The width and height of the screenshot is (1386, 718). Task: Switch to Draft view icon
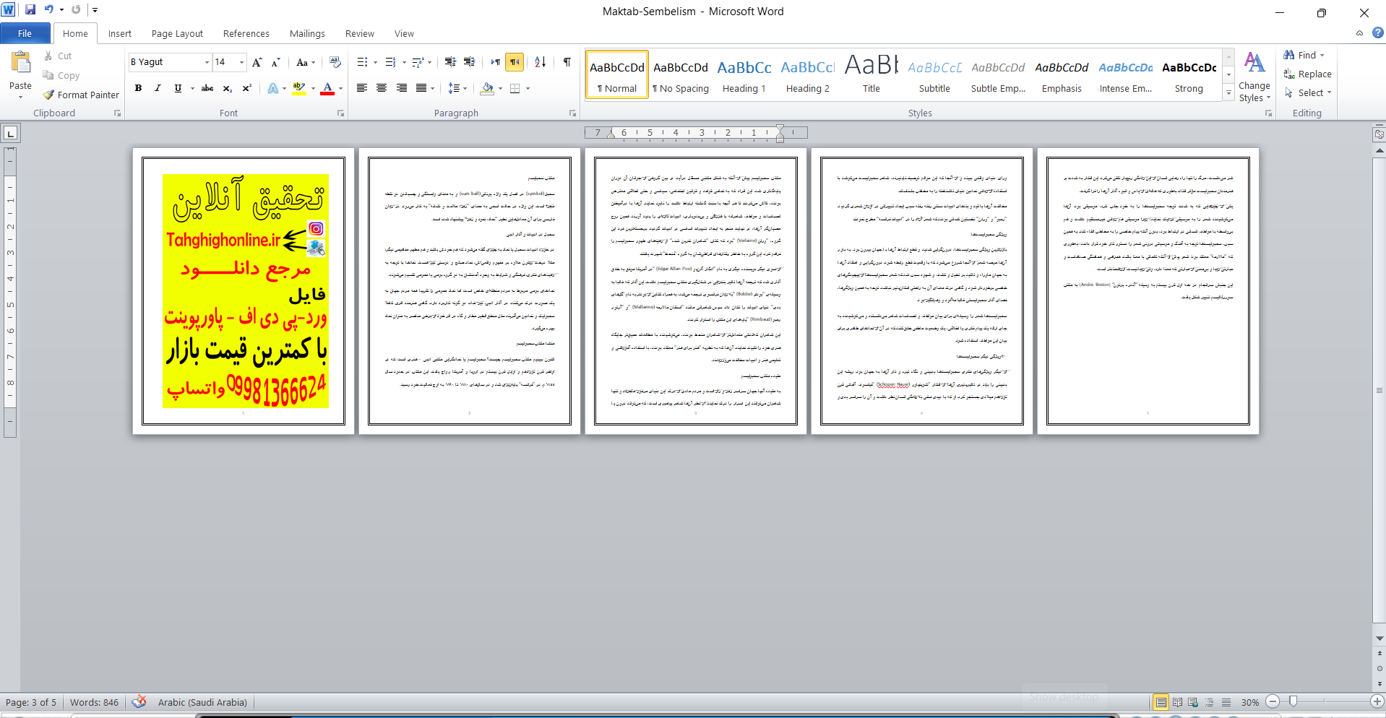(1226, 702)
